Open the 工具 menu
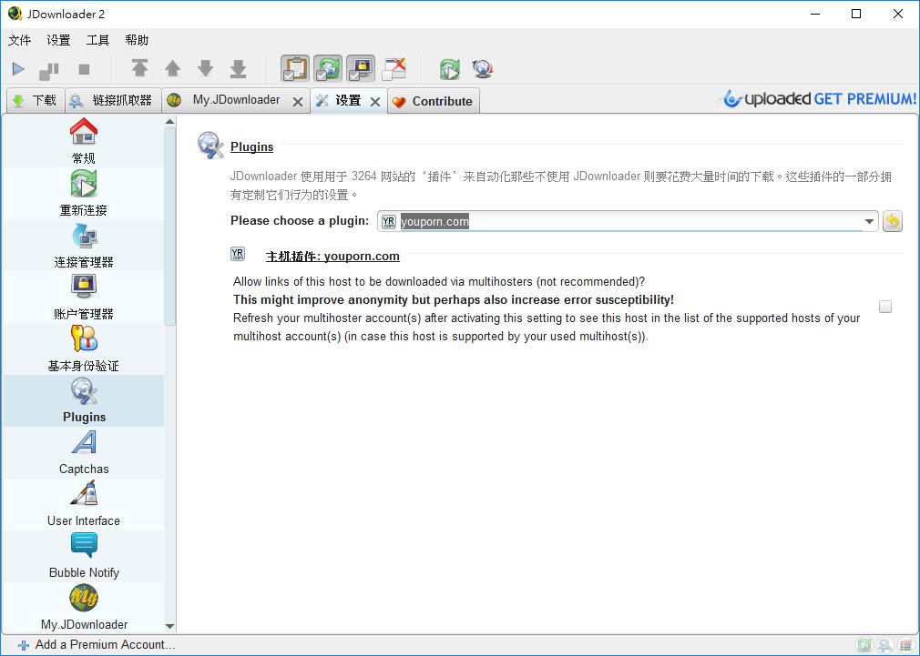This screenshot has height=656, width=920. tap(98, 40)
